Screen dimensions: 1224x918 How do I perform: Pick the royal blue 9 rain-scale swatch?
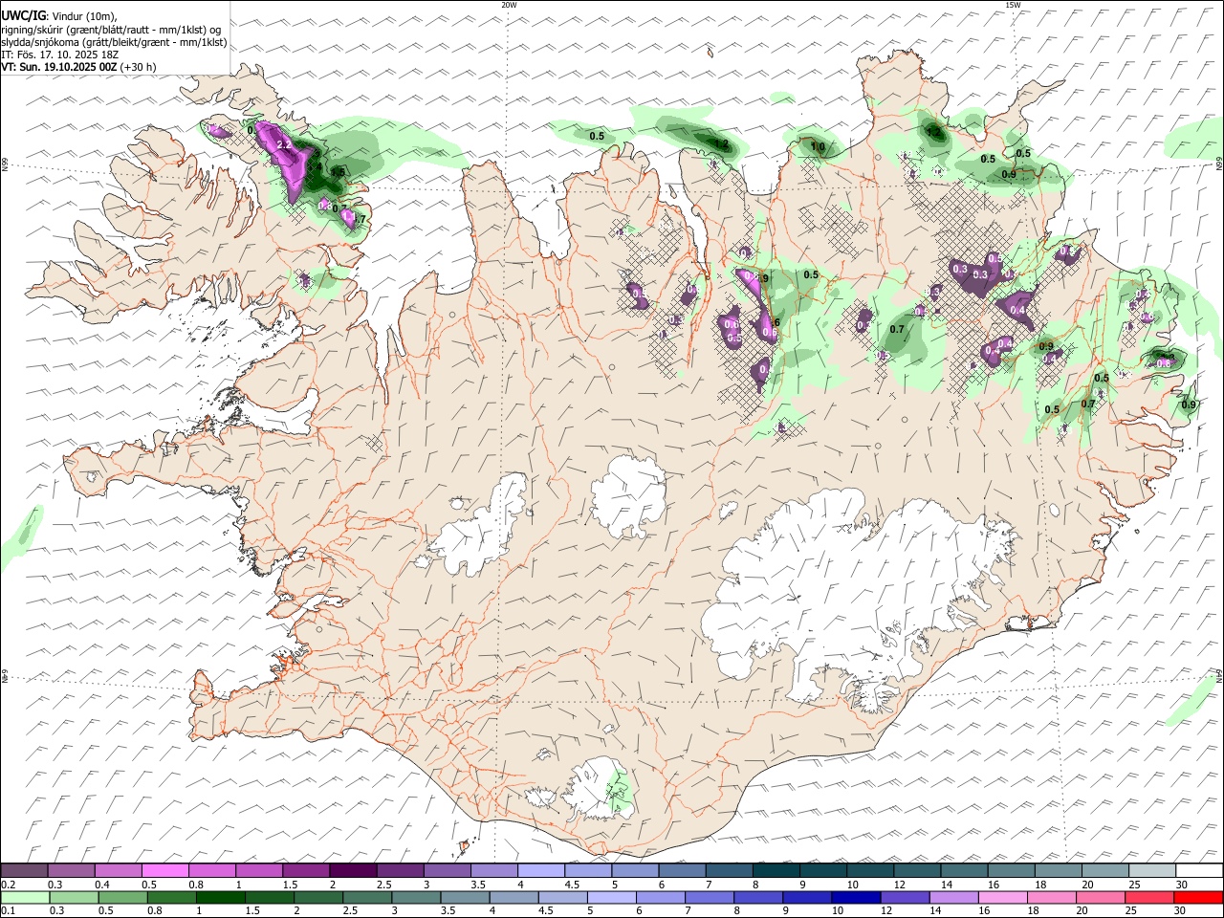click(x=806, y=897)
